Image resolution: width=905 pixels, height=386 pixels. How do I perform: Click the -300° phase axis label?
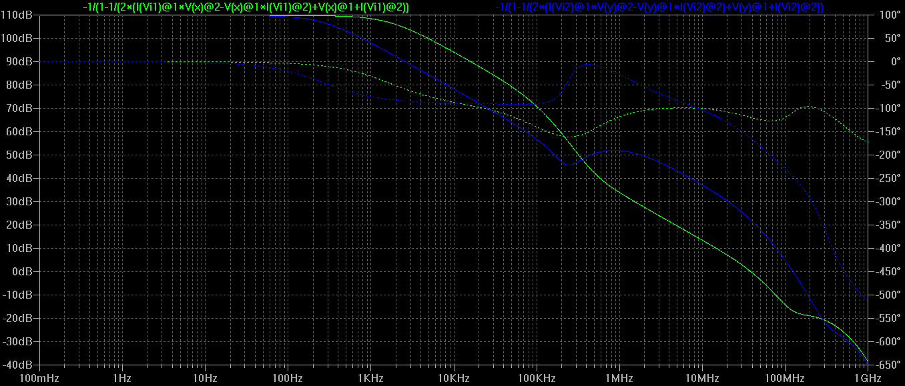click(888, 201)
